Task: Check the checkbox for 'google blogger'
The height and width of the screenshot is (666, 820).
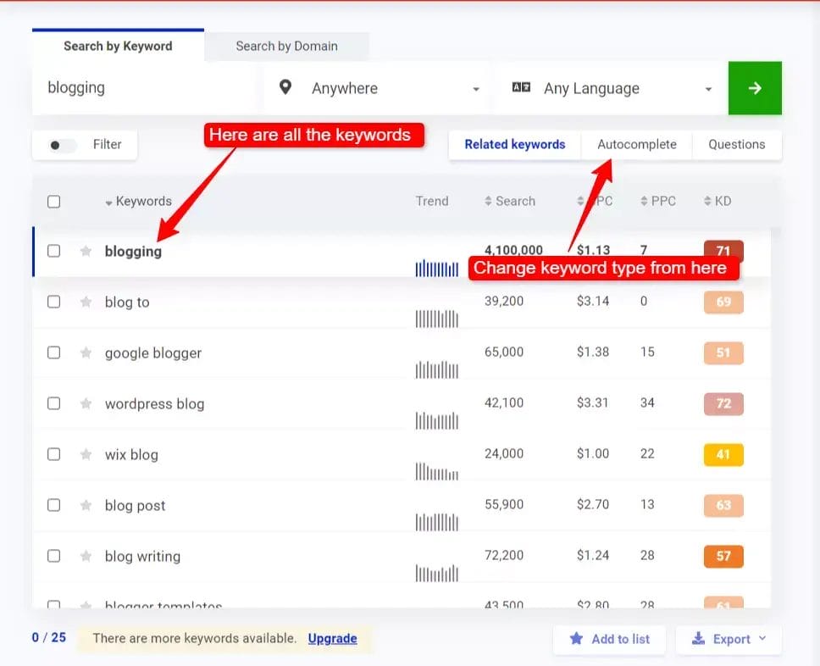Action: click(53, 353)
